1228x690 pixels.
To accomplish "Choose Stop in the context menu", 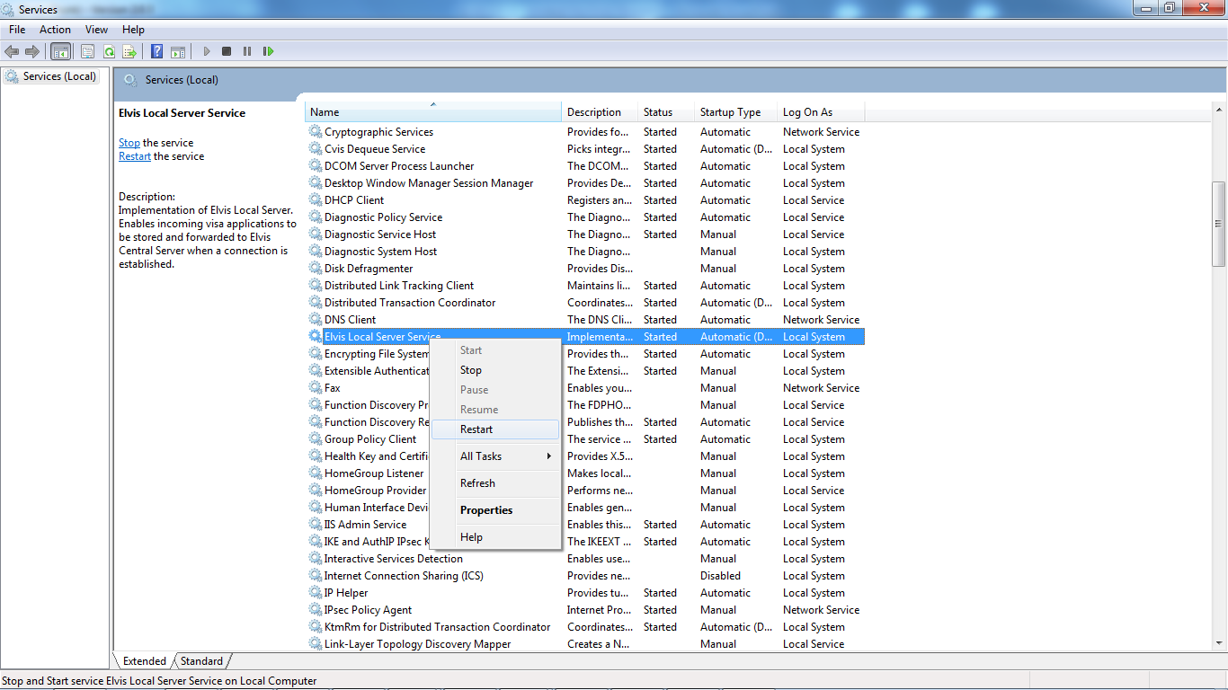I will click(495, 370).
